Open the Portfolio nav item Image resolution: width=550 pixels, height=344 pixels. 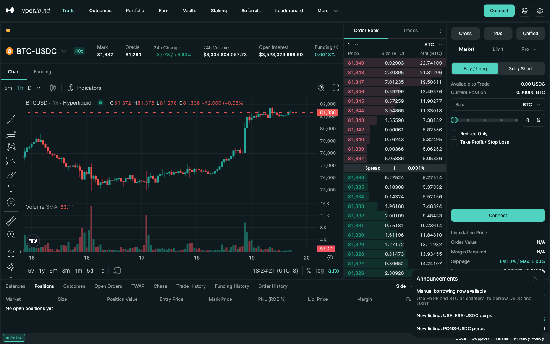click(x=135, y=11)
